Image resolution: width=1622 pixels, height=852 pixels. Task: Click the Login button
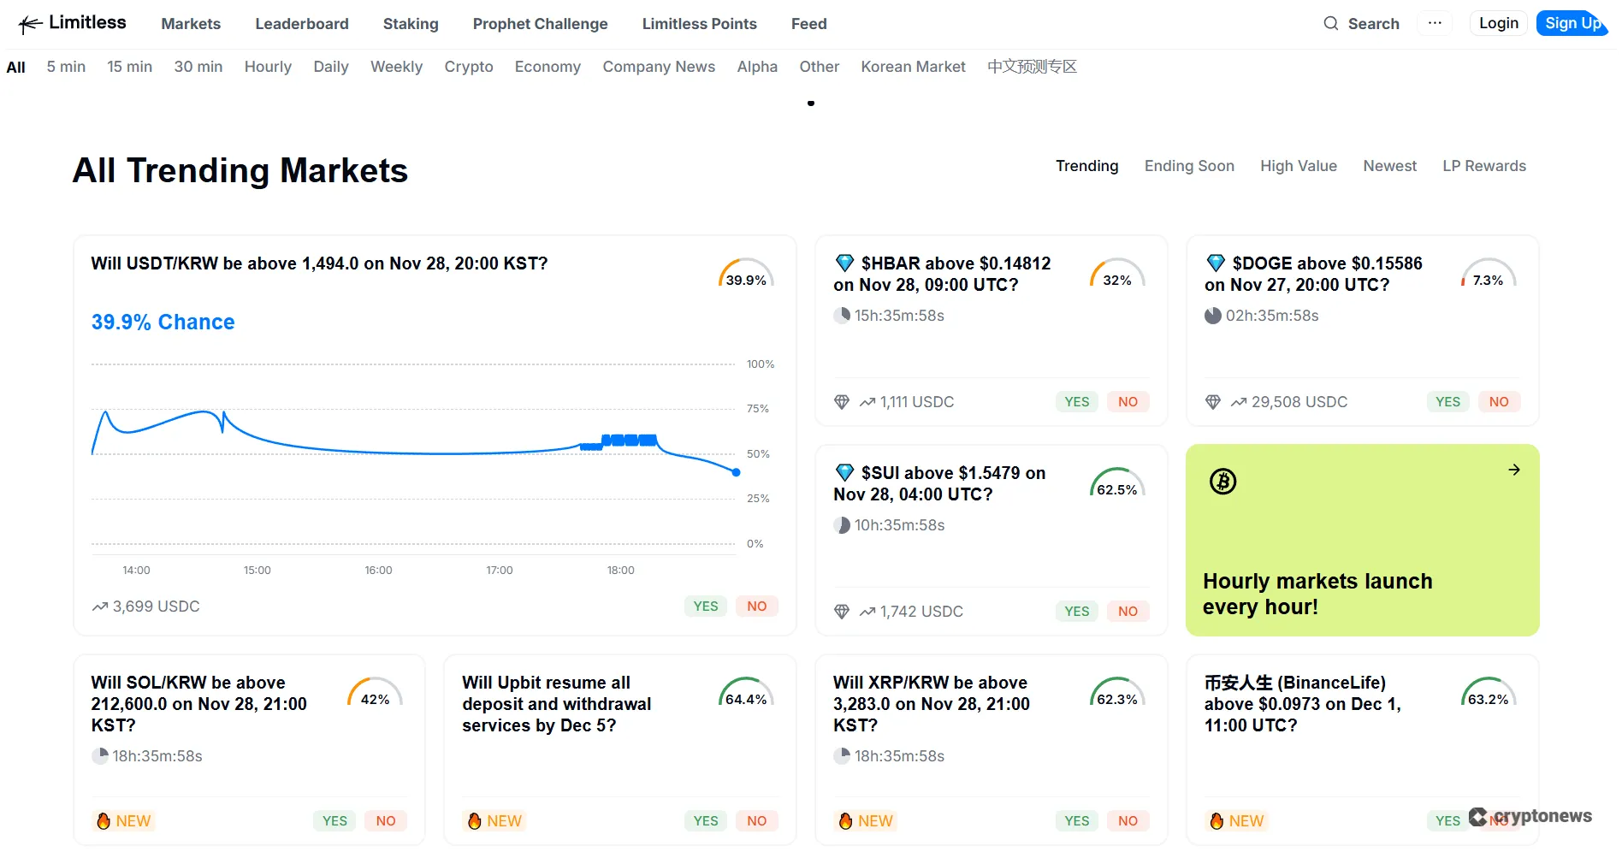point(1498,23)
